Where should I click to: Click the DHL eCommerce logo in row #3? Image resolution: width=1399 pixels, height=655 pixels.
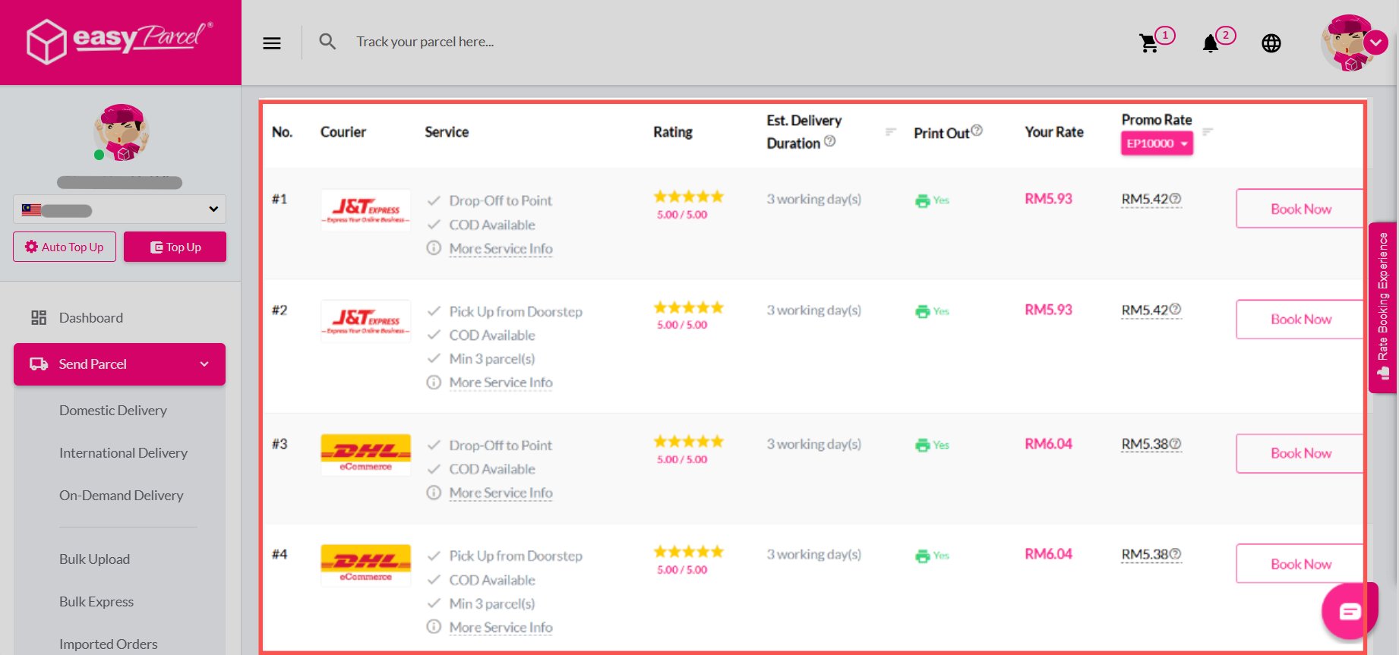[366, 455]
